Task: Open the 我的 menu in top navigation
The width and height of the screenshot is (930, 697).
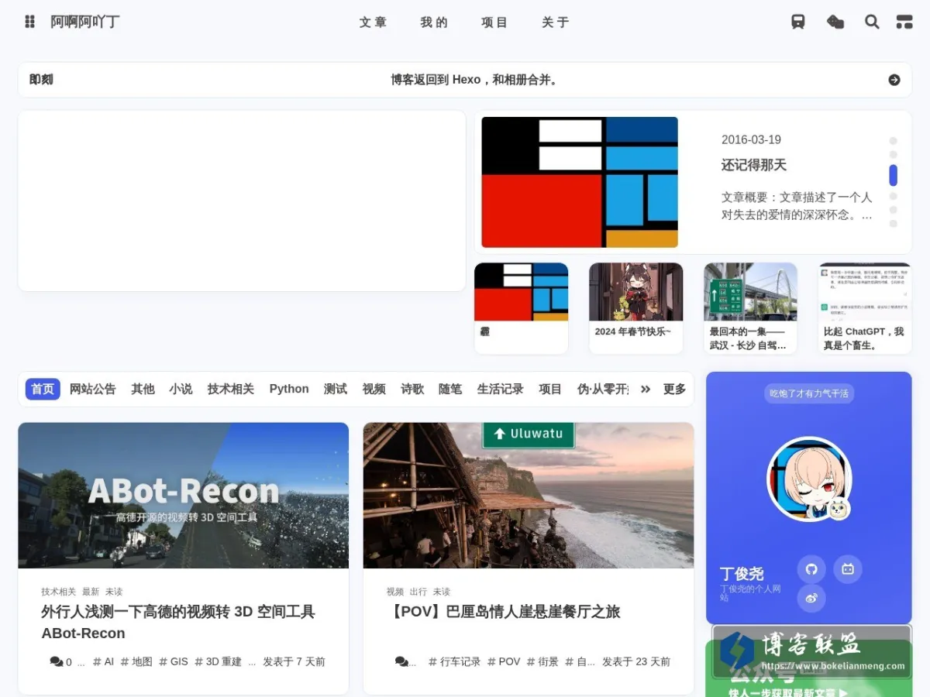Action: click(434, 22)
